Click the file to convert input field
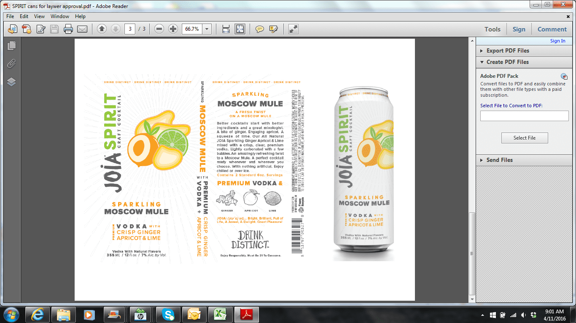 point(525,116)
